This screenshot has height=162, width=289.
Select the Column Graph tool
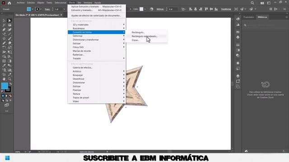pos(9,70)
